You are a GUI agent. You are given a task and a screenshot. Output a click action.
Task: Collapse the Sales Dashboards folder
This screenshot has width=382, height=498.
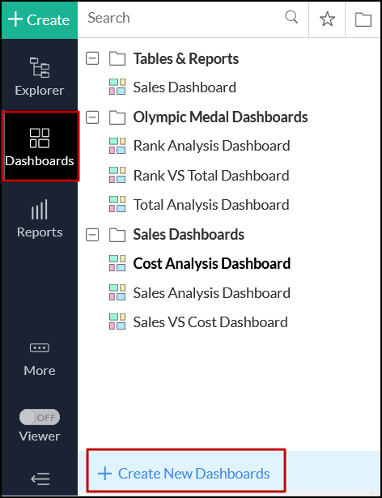(x=92, y=235)
